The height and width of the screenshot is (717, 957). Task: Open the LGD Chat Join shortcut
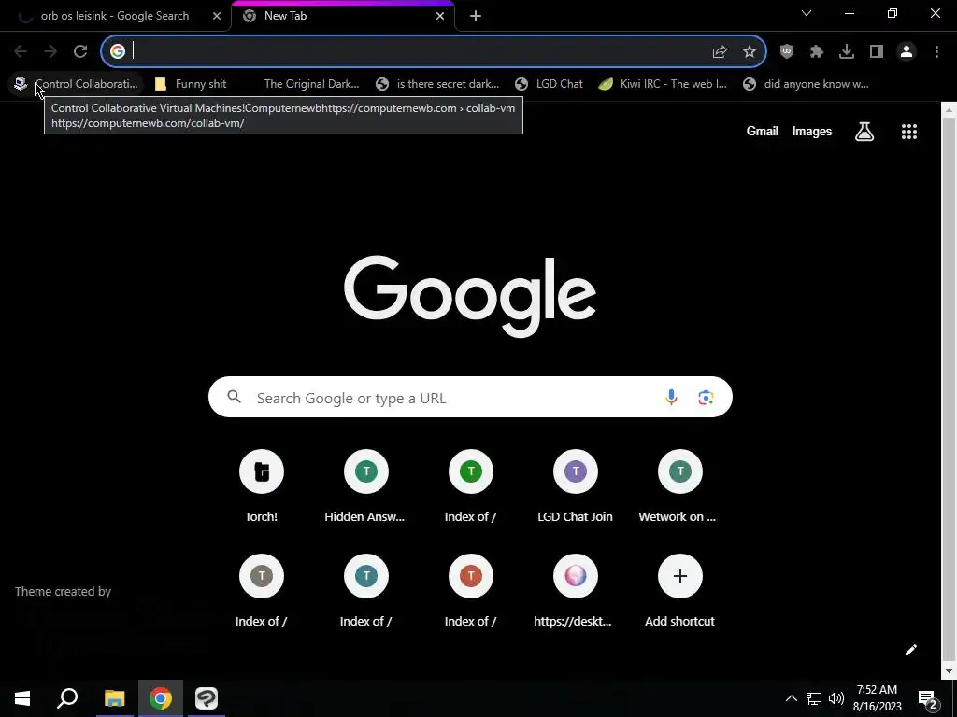[x=575, y=487]
